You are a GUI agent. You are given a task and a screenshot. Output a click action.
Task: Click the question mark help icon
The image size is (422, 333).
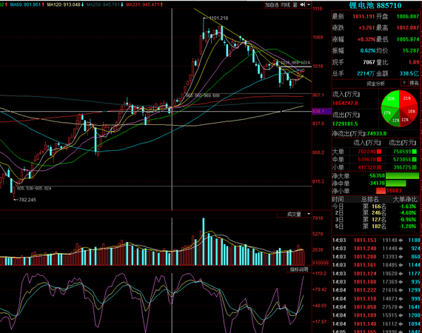click(404, 83)
